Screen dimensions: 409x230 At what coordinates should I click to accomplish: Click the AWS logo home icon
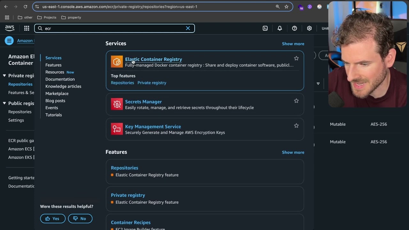pyautogui.click(x=10, y=28)
